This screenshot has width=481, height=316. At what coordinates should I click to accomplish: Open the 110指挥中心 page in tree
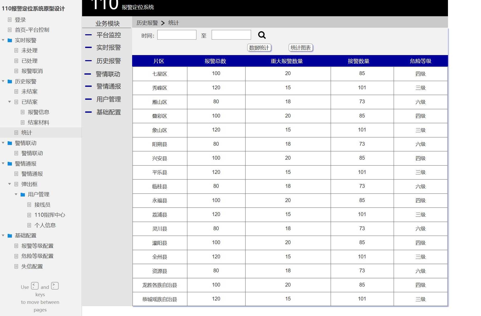[50, 215]
